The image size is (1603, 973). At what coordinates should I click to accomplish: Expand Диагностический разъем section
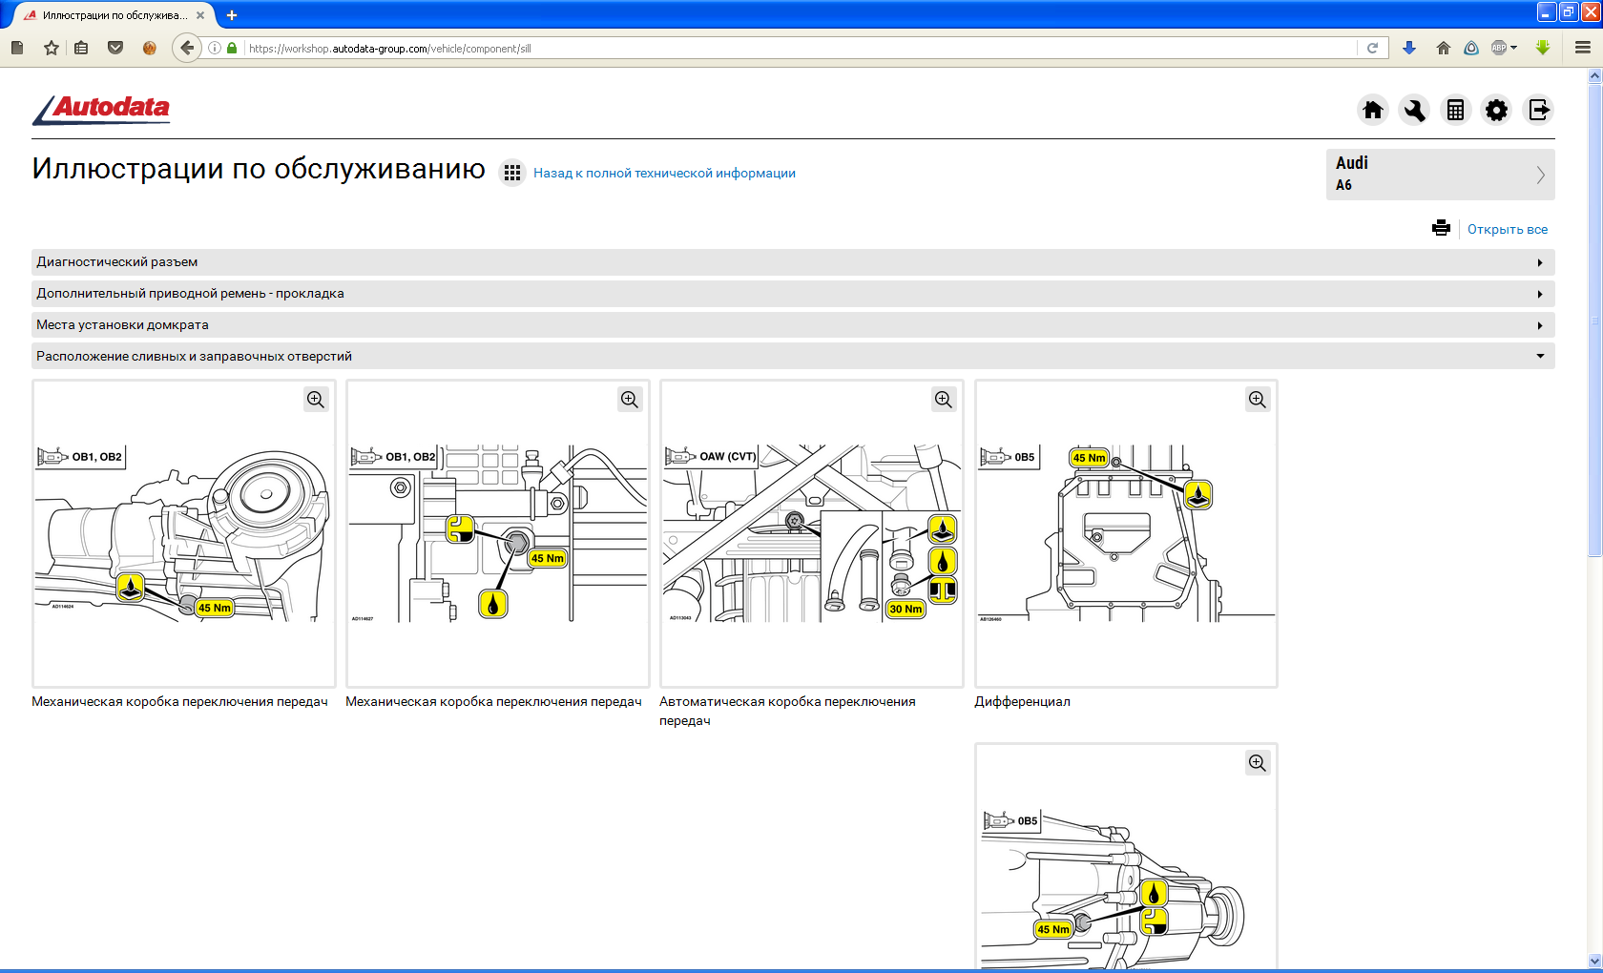pos(793,262)
